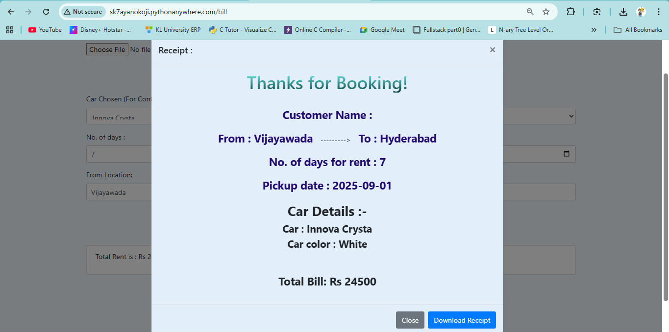Open the apps grid in the bookmarks bar
The height and width of the screenshot is (332, 669).
pyautogui.click(x=10, y=30)
